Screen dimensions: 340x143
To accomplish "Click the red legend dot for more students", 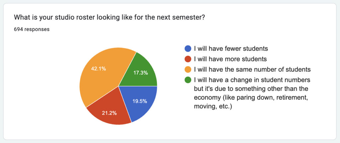I will click(x=188, y=59).
